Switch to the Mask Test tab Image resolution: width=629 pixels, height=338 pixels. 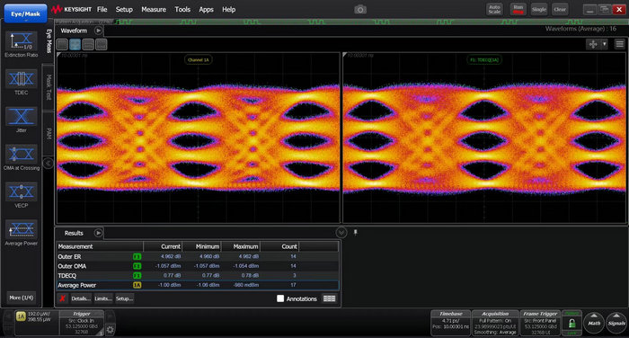coord(49,87)
